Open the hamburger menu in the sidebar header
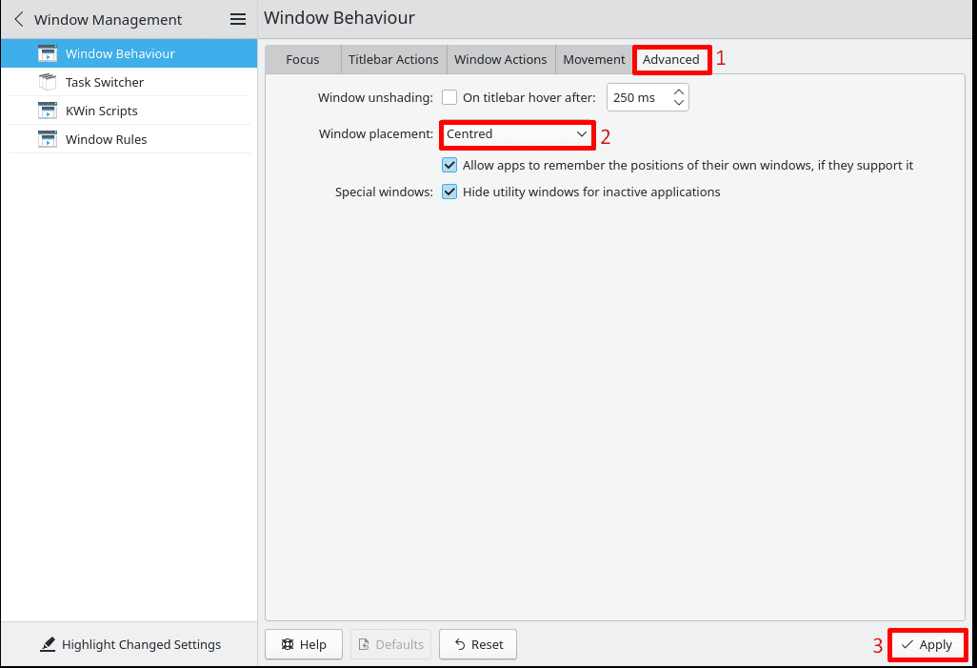 pyautogui.click(x=237, y=19)
